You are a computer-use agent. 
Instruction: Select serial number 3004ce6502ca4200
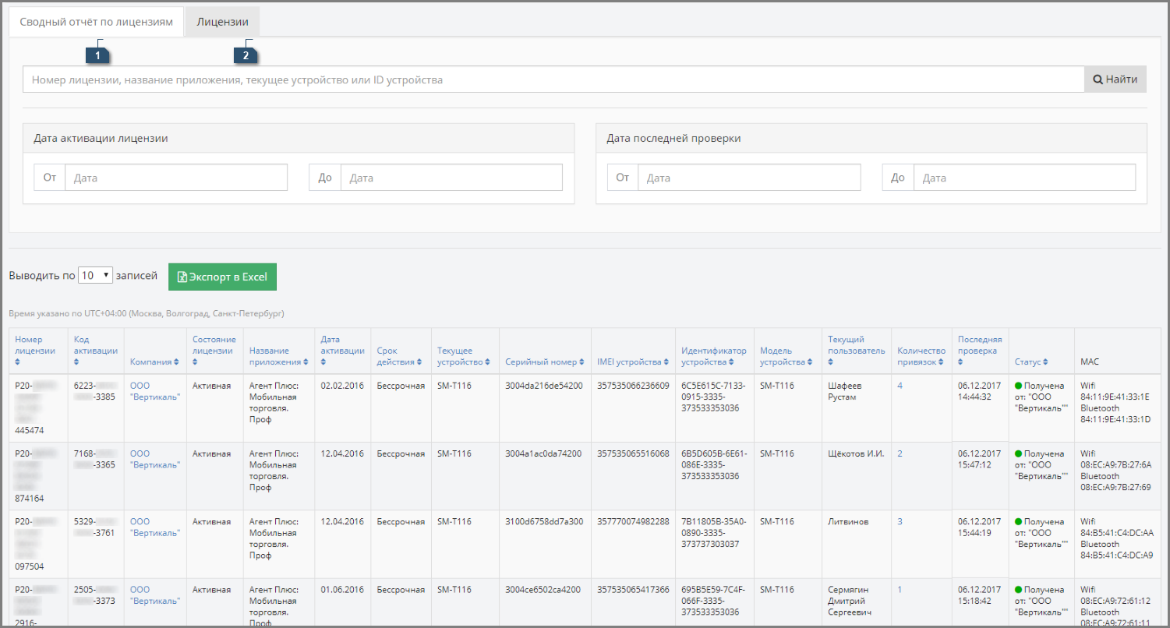(544, 590)
